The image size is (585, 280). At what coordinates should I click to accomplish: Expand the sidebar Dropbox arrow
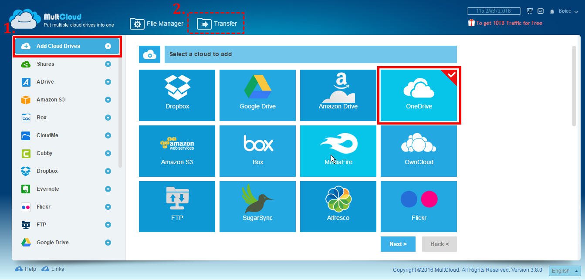point(108,171)
